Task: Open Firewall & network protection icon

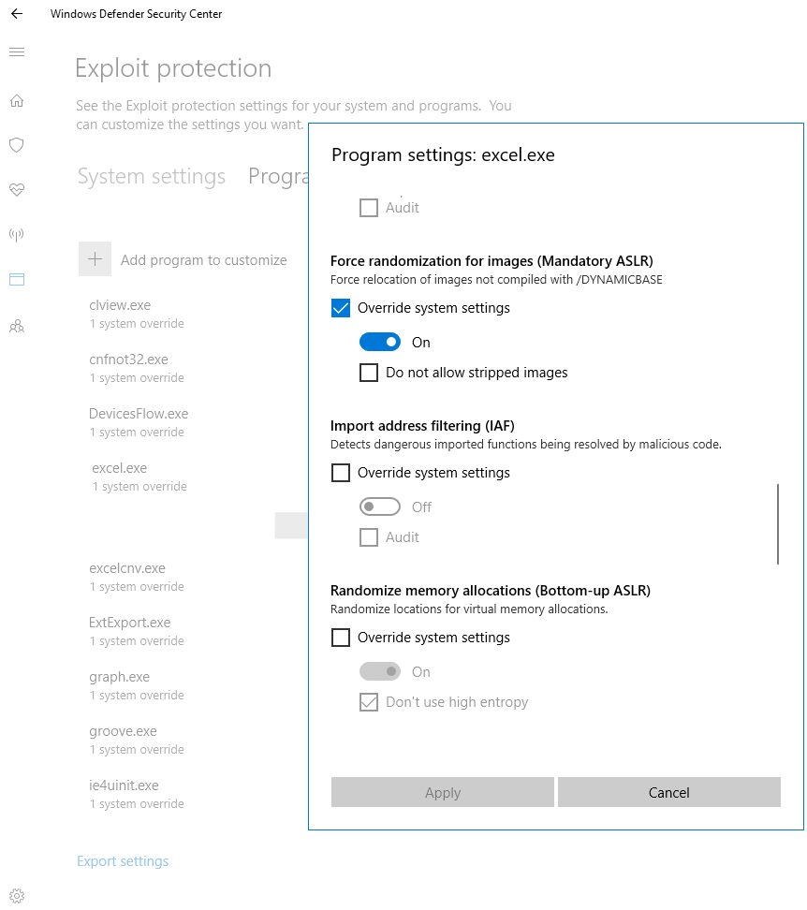Action: [x=16, y=234]
